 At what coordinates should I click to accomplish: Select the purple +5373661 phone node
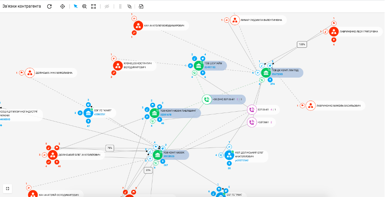[252, 122]
